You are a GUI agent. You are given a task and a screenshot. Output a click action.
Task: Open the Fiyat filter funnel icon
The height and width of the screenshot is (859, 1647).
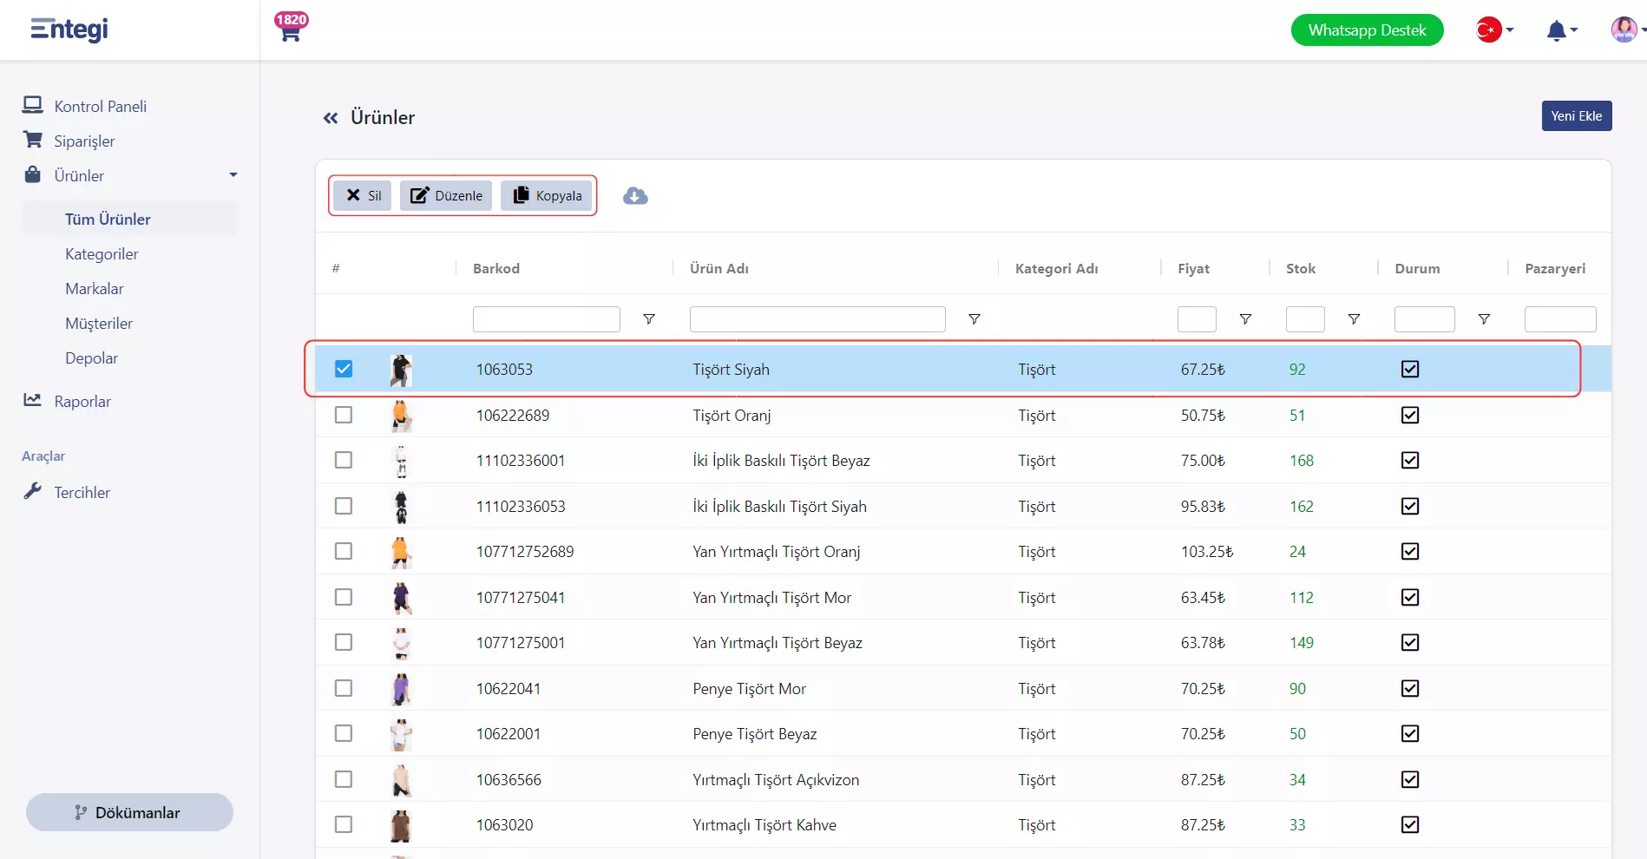click(x=1245, y=319)
